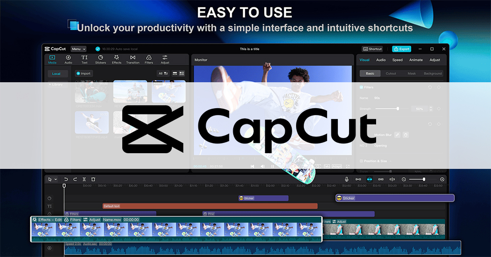Edit Motion Blur with the pencil icon
The width and height of the screenshot is (491, 257).
397,135
